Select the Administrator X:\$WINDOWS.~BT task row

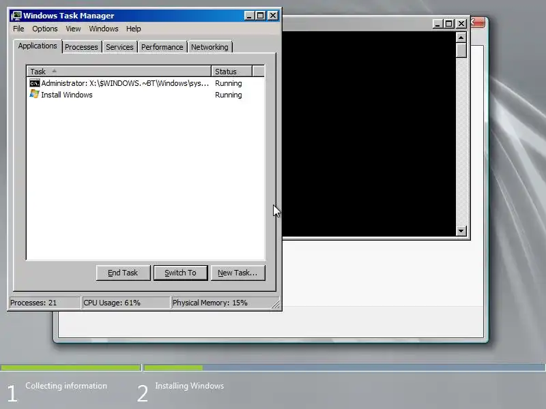145,83
